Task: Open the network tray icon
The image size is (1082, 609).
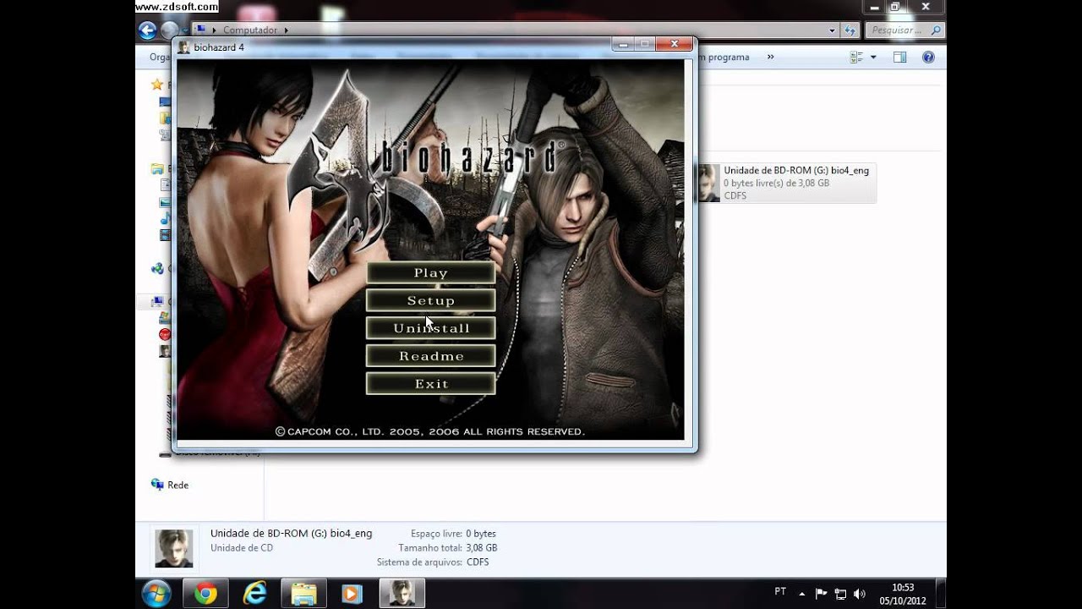Action: click(x=840, y=594)
